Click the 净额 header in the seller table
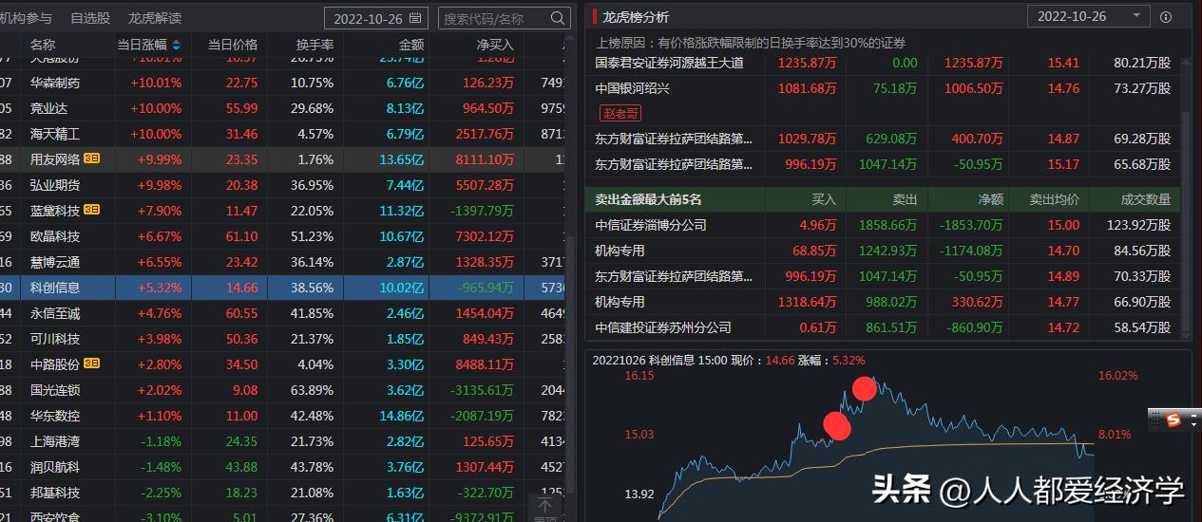Screen dimensions: 1202x522 coord(990,199)
